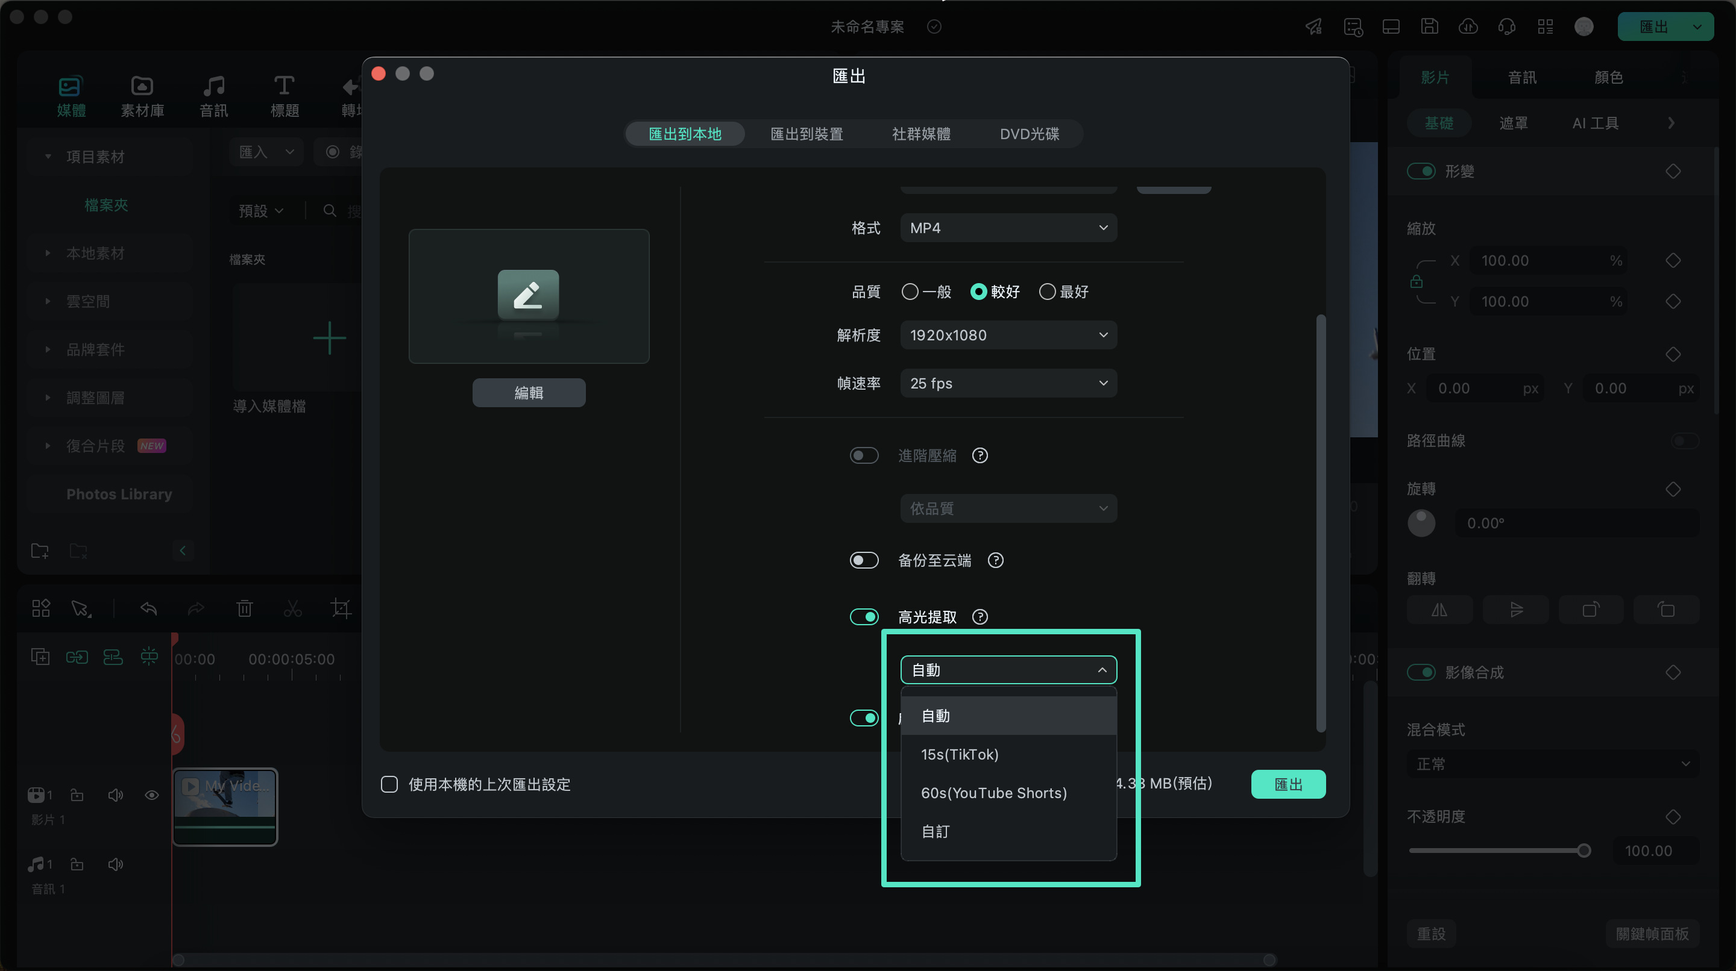1736x971 pixels.
Task: Toggle the 高光提取 (Highlight Extraction) switch
Action: coord(863,617)
